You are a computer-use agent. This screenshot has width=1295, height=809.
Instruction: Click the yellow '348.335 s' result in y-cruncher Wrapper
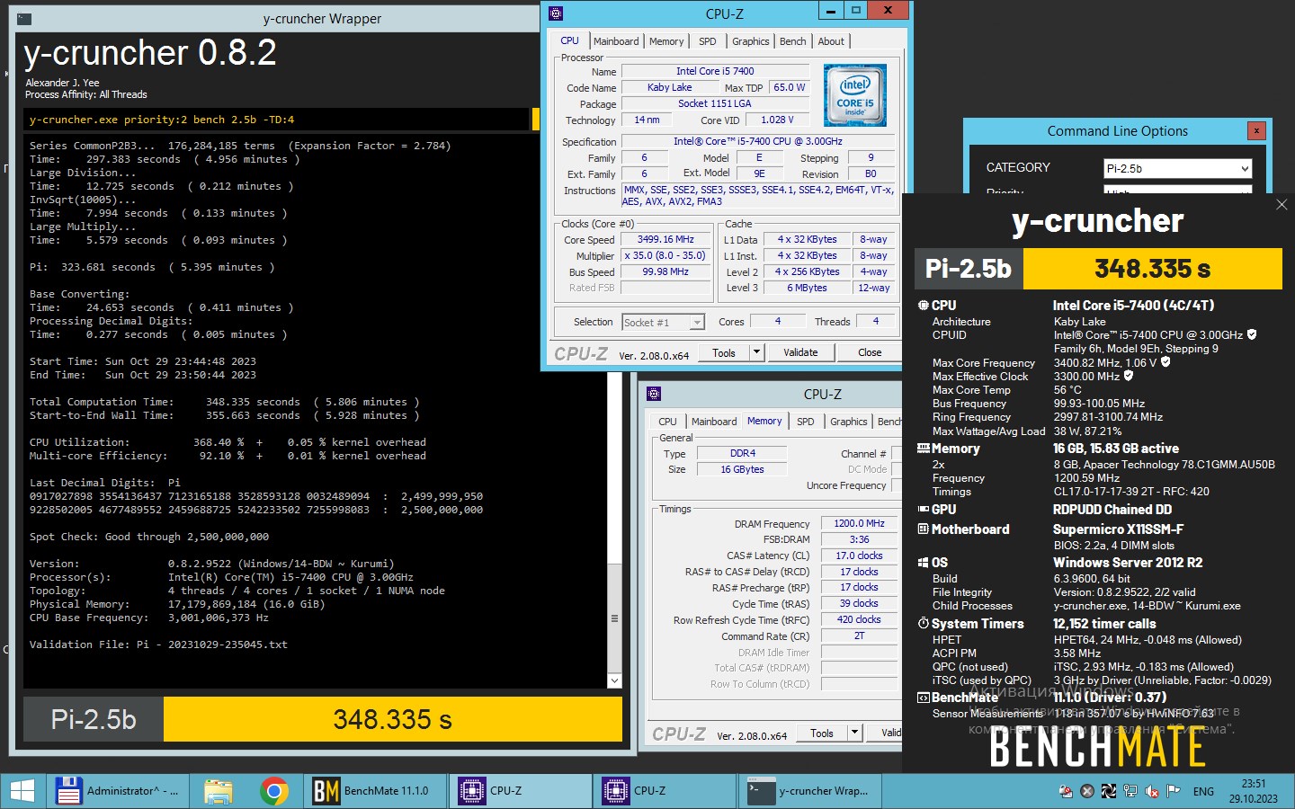(392, 719)
